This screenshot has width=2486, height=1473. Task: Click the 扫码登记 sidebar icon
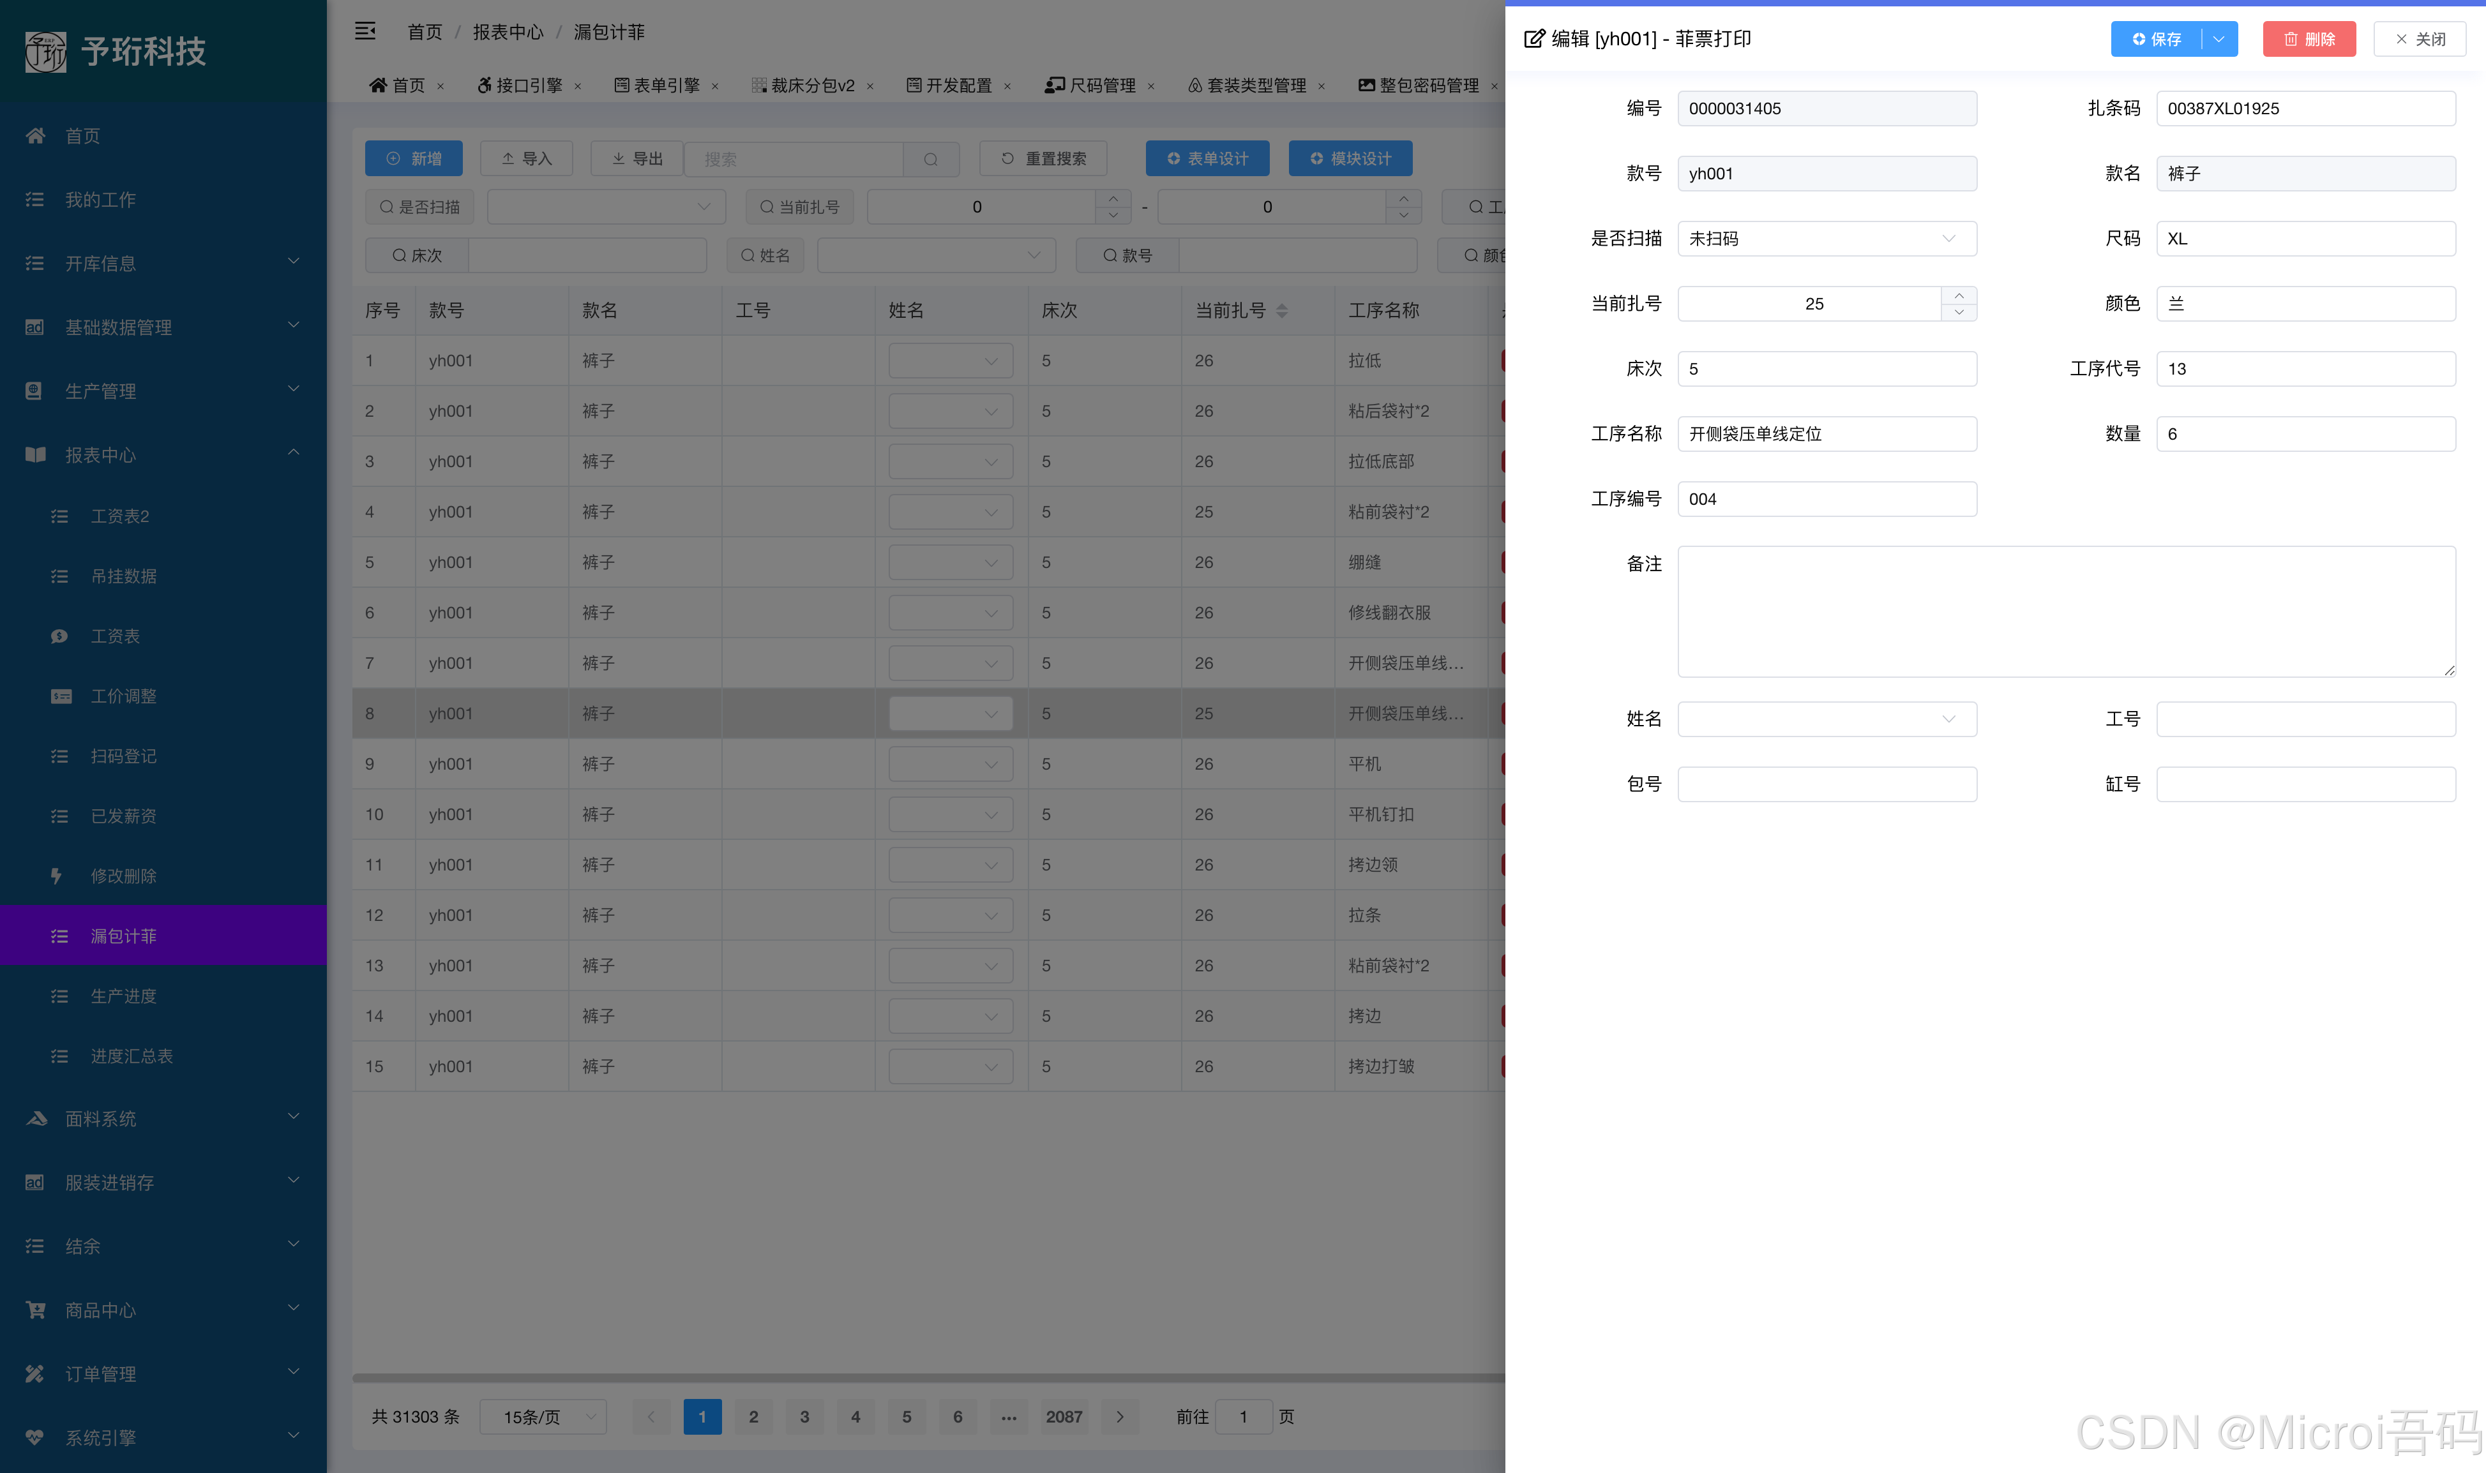pos(59,756)
